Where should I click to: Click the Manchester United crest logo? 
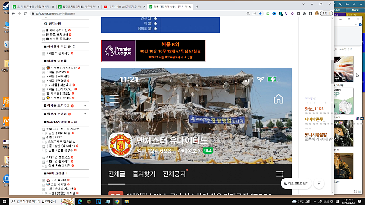[120, 144]
